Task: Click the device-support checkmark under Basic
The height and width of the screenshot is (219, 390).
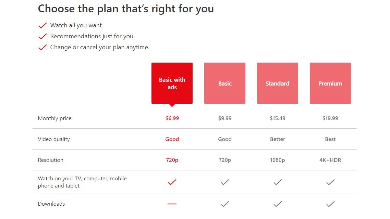Action: click(224, 182)
